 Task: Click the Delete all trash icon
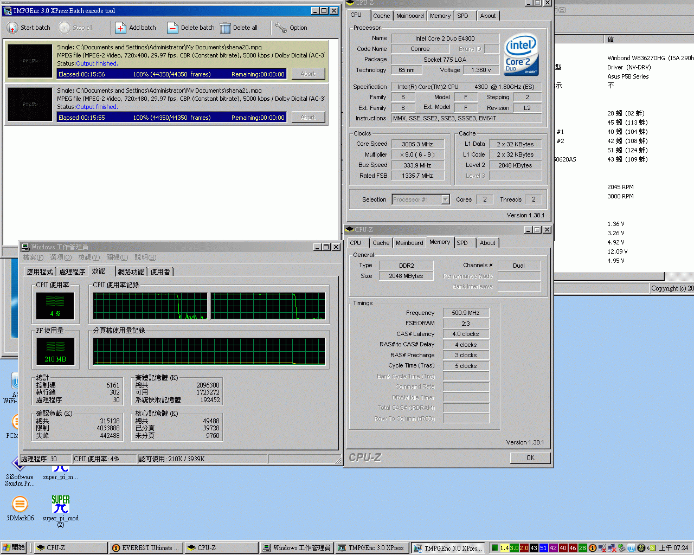pos(225,28)
